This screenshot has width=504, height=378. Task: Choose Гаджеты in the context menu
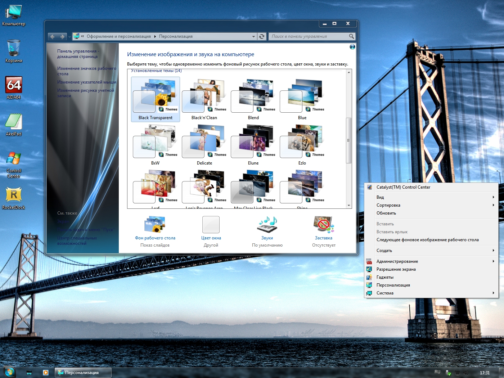(x=431, y=277)
